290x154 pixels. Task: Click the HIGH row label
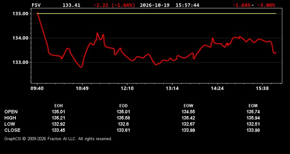(x=10, y=118)
